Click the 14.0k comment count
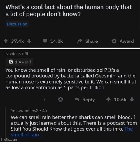This screenshot has width=140, height=142. (x=57, y=41)
